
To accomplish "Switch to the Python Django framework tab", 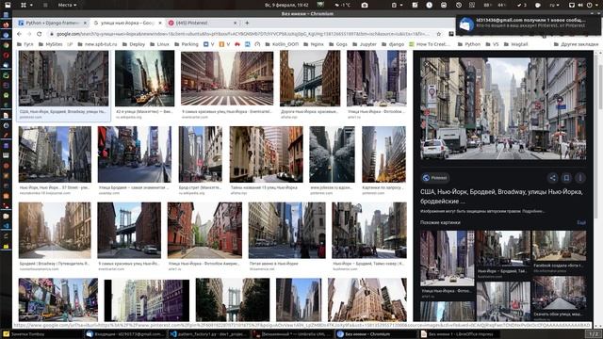I will click(53, 23).
